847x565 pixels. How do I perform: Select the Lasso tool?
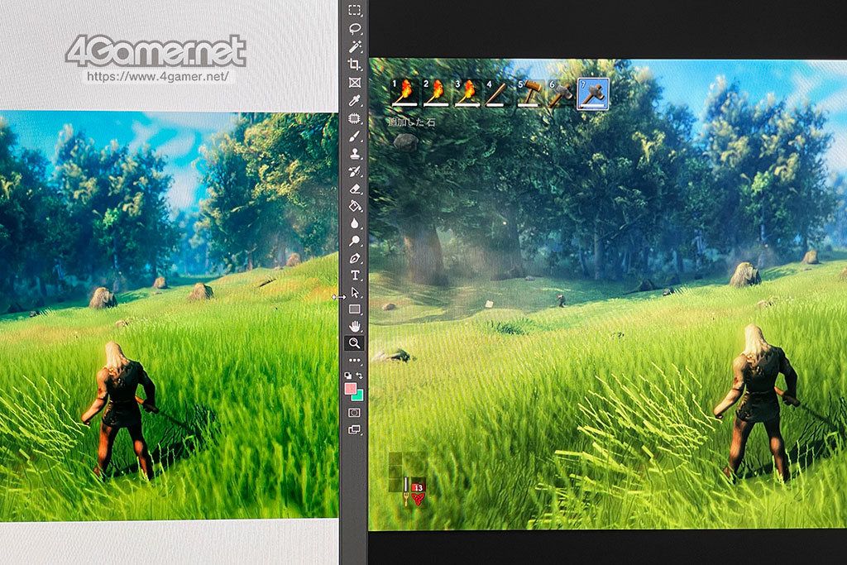[354, 29]
